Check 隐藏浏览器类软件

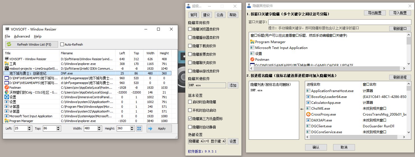point(190,29)
